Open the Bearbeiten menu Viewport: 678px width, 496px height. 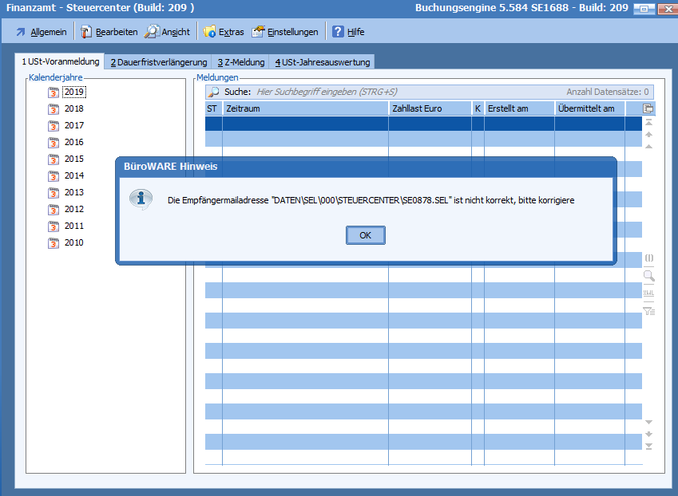click(109, 32)
